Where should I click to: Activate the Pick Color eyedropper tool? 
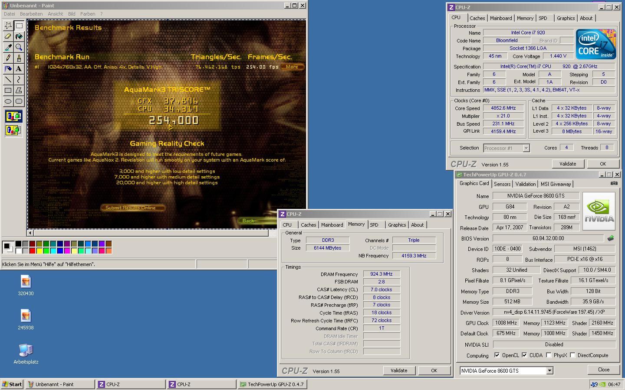8,47
